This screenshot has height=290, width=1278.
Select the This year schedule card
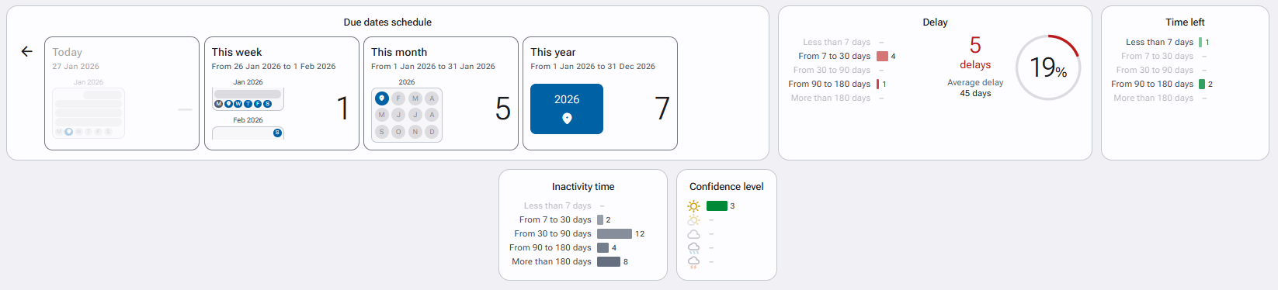point(600,93)
